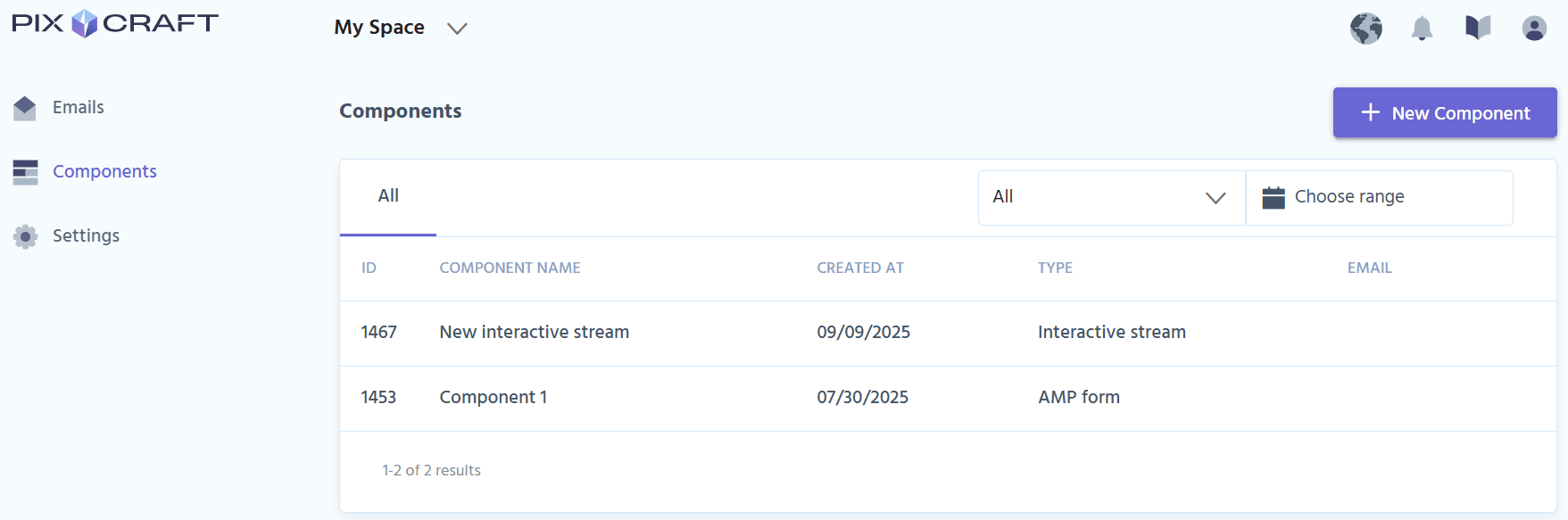Click the Settings gear icon
Image resolution: width=1568 pixels, height=520 pixels.
point(25,236)
